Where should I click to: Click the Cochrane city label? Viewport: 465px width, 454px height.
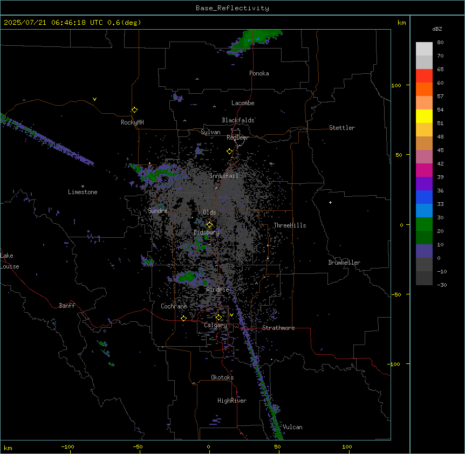coord(174,306)
